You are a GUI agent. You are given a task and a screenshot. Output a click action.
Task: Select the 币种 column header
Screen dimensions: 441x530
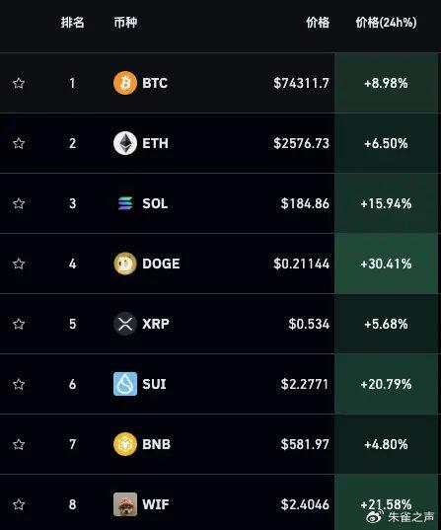125,23
